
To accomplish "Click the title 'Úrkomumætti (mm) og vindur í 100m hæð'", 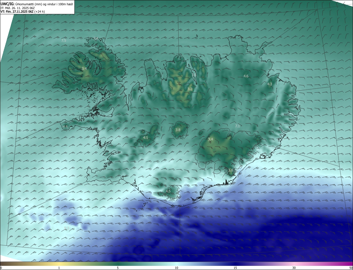I will (44, 4).
